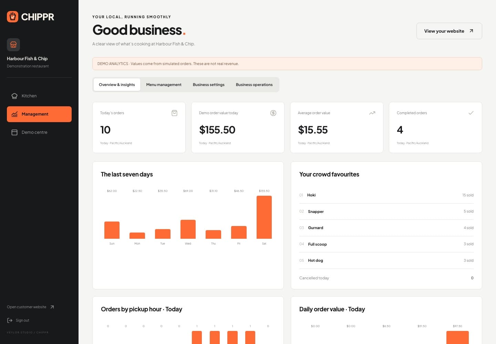Screen dimensions: 496x344
Task: Click the shopping bag icon on Today's orders
Action: tap(174, 113)
